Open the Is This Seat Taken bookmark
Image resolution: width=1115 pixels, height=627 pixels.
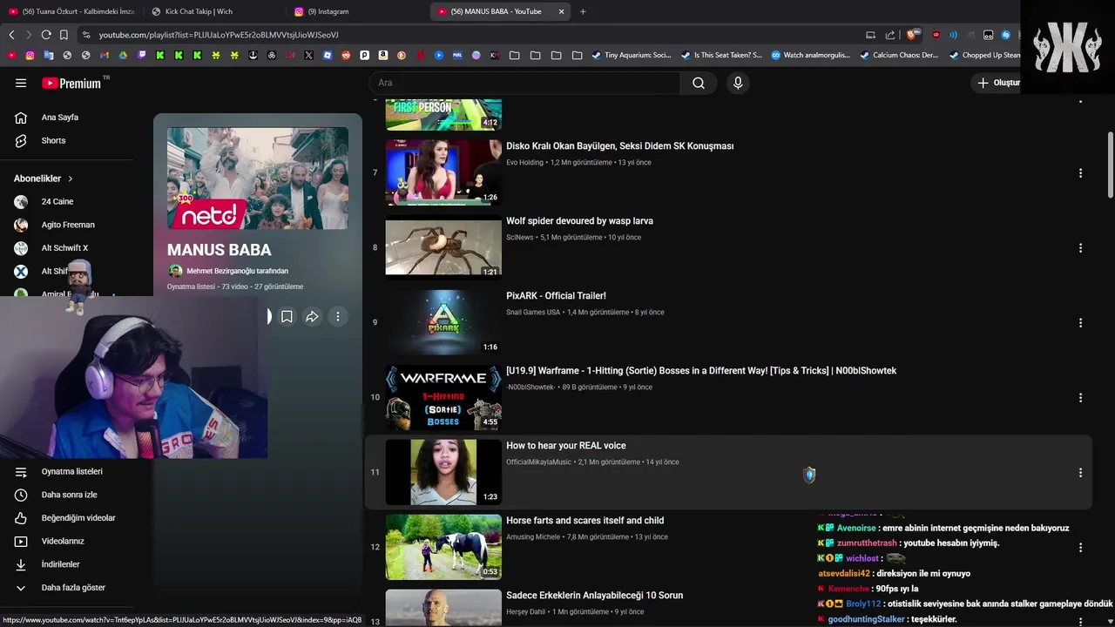pos(721,55)
